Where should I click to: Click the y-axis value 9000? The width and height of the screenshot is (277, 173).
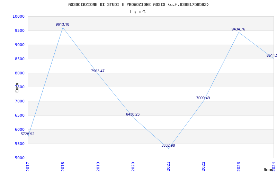point(19,45)
